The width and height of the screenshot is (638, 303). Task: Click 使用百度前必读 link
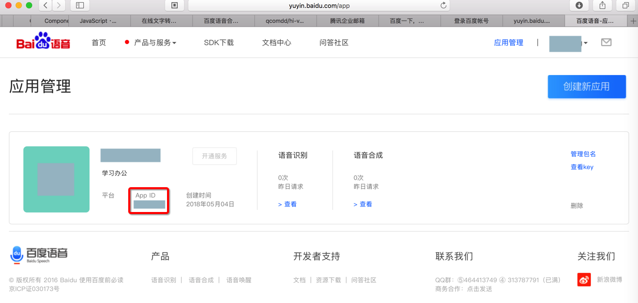pyautogui.click(x=101, y=280)
